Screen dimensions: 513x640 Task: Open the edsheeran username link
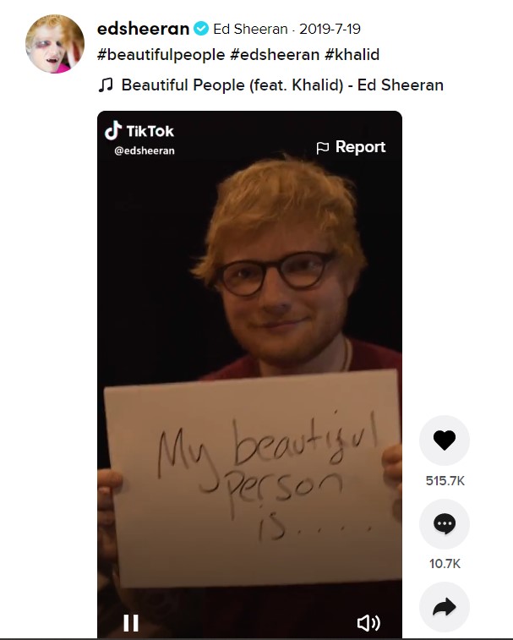tap(143, 29)
